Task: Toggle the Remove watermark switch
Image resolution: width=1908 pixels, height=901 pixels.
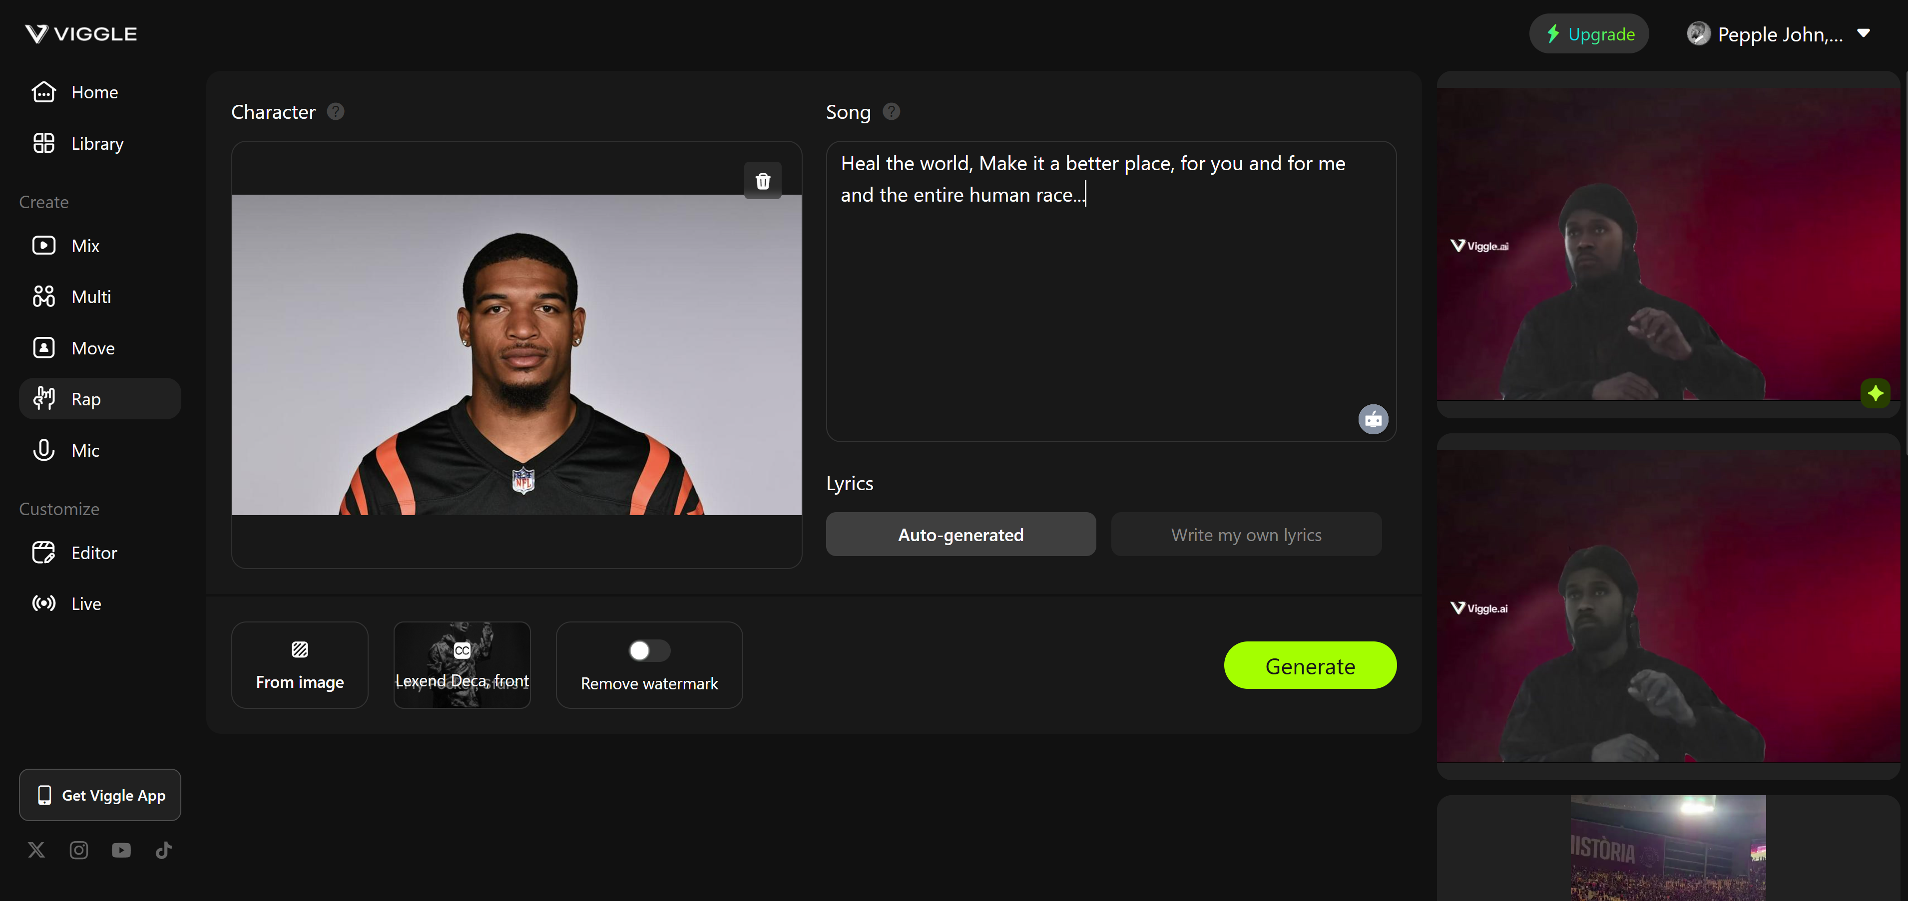Action: pos(649,650)
